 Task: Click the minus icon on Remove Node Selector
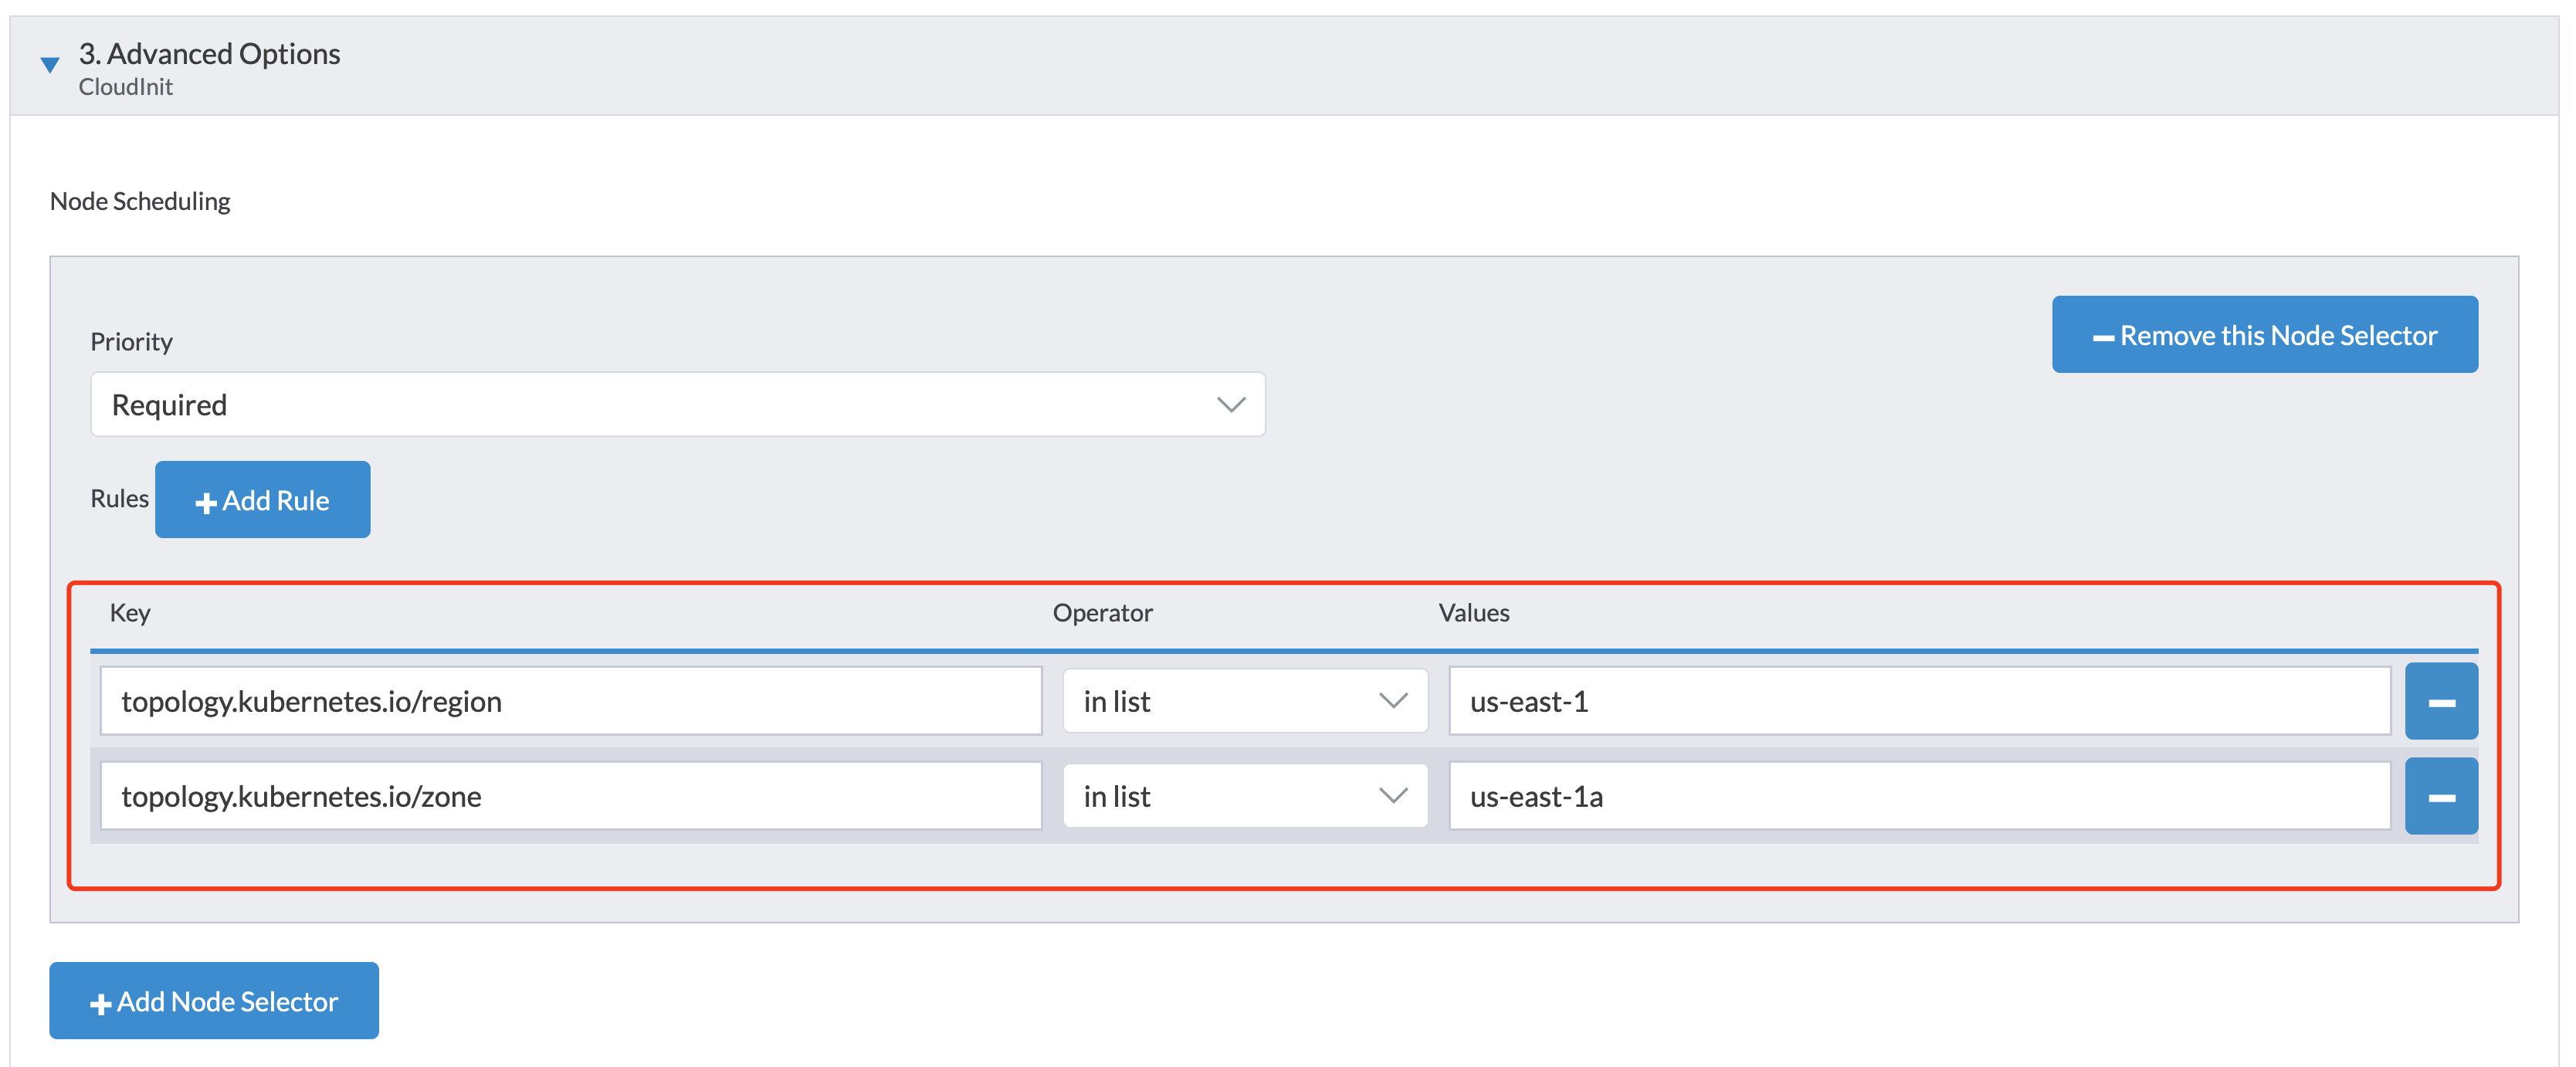pyautogui.click(x=2103, y=338)
